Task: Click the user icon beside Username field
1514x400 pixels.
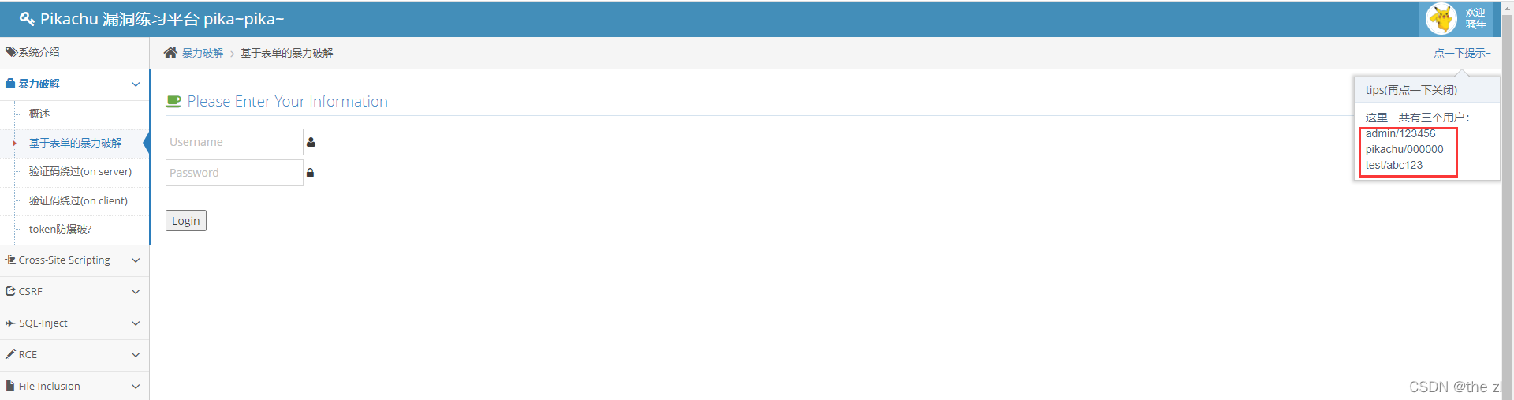Action: pyautogui.click(x=311, y=142)
